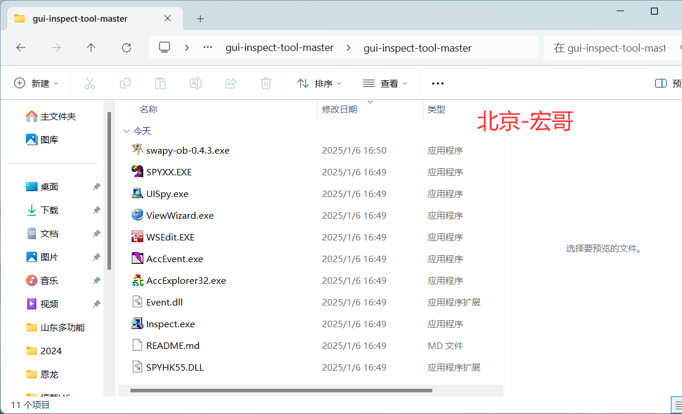682x414 pixels.
Task: Click the Delete trash can icon
Action: [x=266, y=83]
